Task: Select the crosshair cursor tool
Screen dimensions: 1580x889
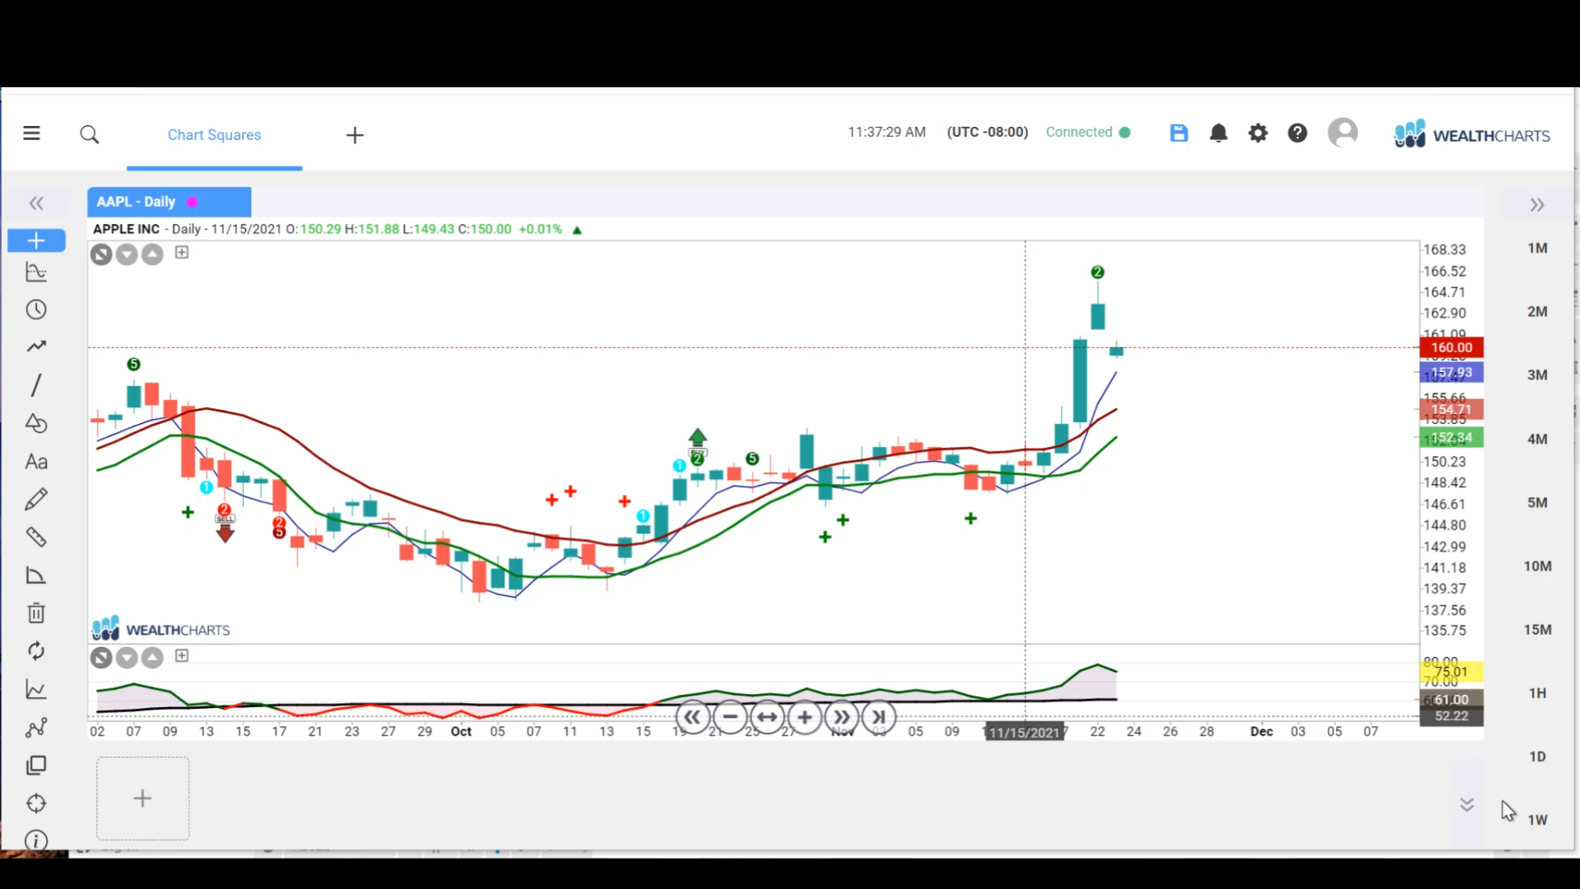Action: 36,240
